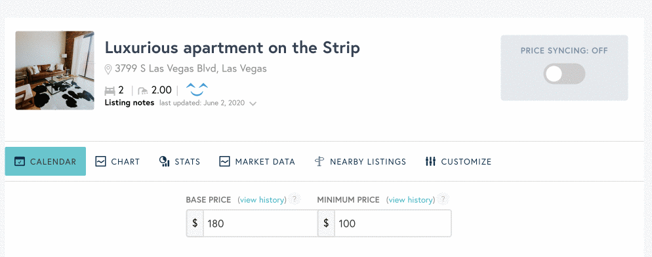The height and width of the screenshot is (257, 652).
Task: Open the Market Data tab
Action: point(257,161)
